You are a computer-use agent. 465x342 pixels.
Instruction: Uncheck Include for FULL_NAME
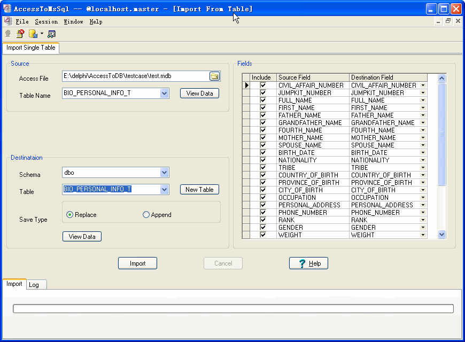tap(263, 100)
